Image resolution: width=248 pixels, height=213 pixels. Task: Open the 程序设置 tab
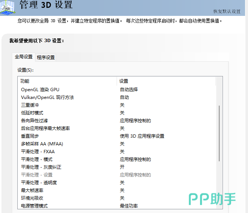(x=46, y=57)
